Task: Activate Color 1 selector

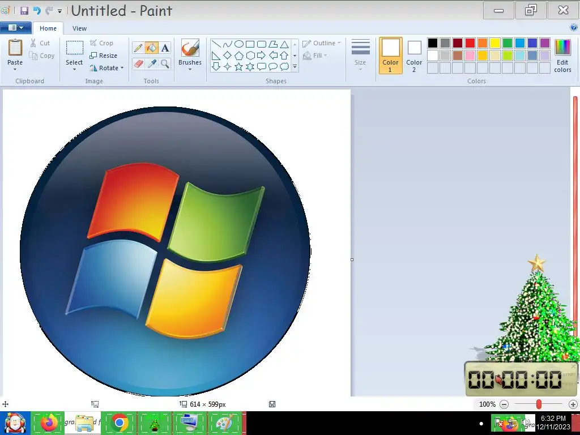Action: coord(390,56)
